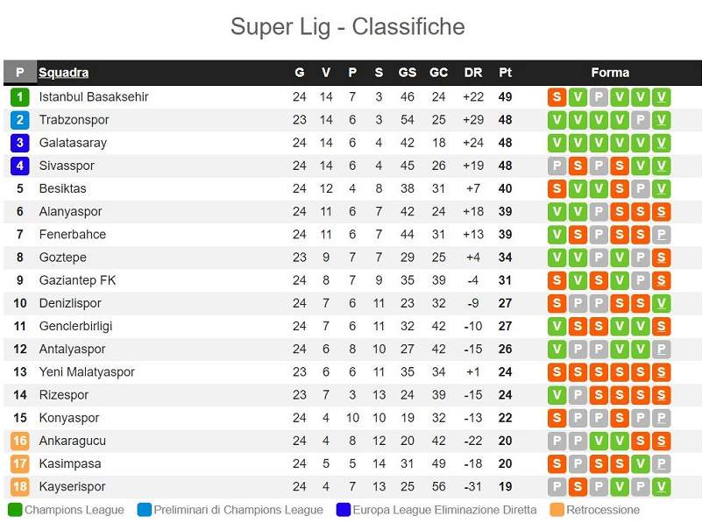This screenshot has width=702, height=523.
Task: Click the P position column header
Action: tap(19, 73)
